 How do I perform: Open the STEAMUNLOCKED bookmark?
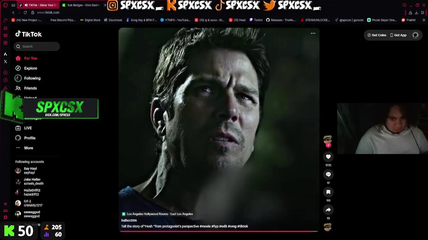tap(315, 20)
